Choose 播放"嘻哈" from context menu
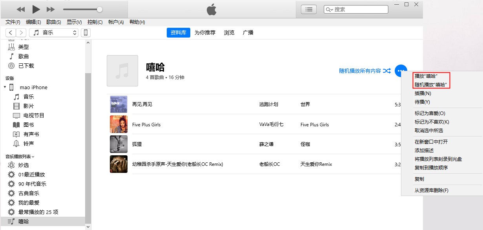Image resolution: width=483 pixels, height=230 pixels. [426, 76]
